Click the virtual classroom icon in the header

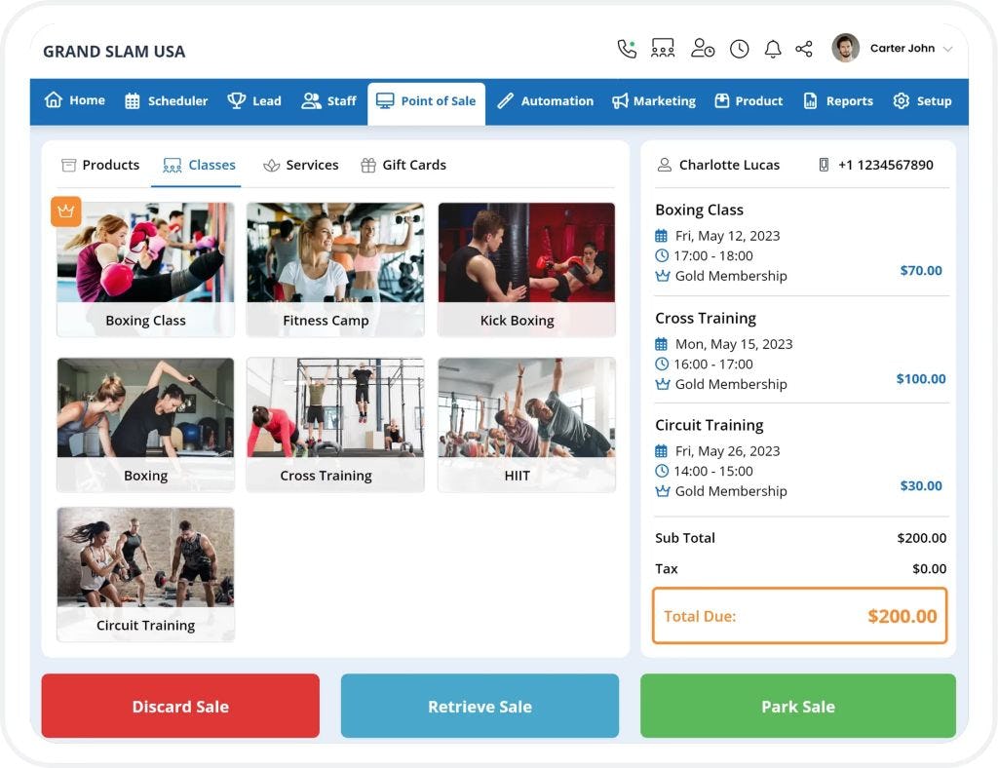tap(664, 47)
